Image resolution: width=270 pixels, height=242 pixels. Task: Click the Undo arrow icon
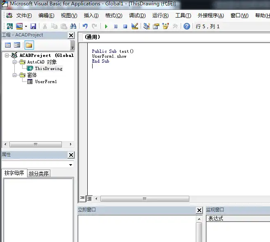click(85, 26)
